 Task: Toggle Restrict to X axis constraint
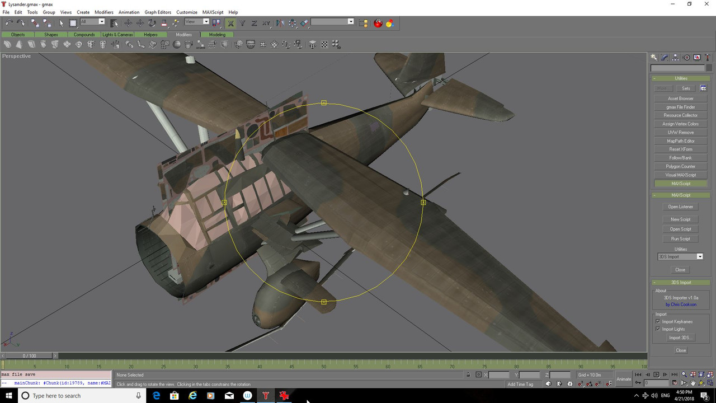(230, 23)
